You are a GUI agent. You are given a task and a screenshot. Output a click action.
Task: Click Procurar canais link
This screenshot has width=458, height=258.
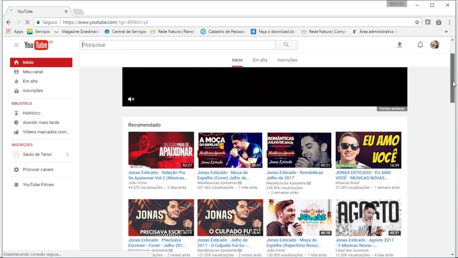[38, 169]
